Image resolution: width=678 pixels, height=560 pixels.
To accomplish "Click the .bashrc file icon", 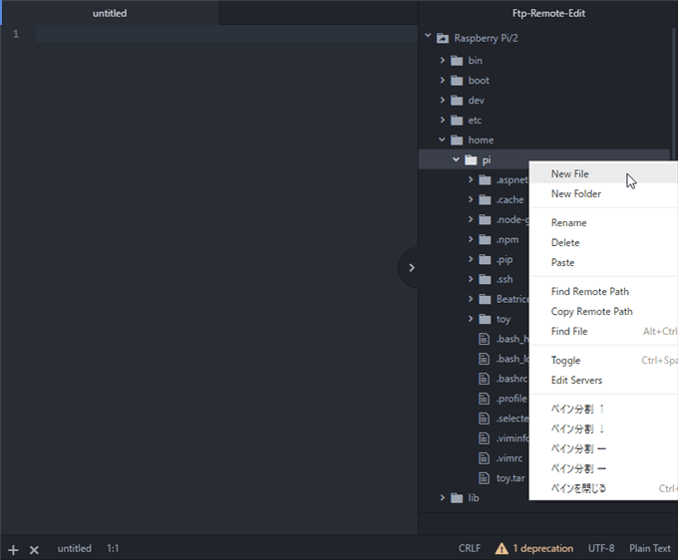I will point(484,379).
